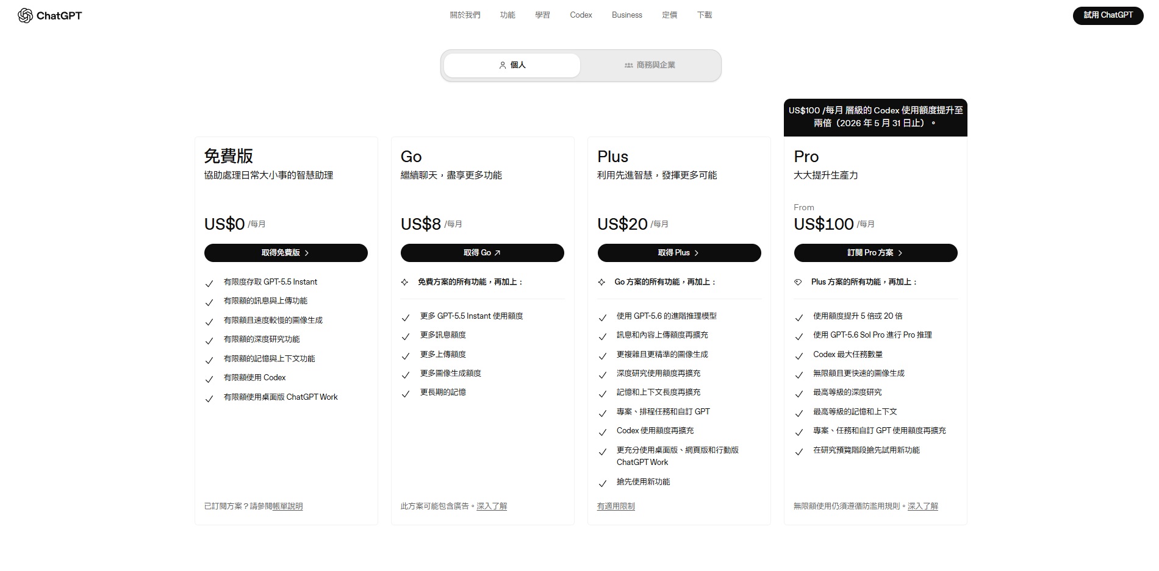Open the 功能 navigation item

508,15
